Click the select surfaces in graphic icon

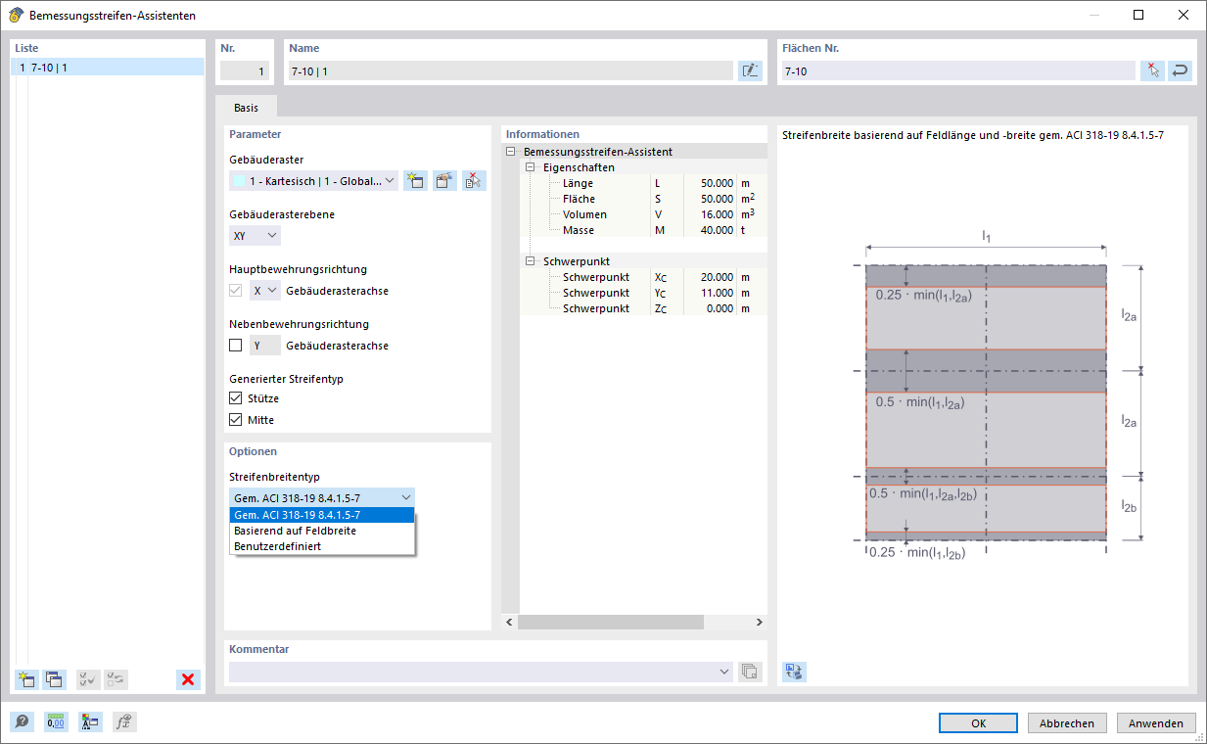pos(1152,70)
